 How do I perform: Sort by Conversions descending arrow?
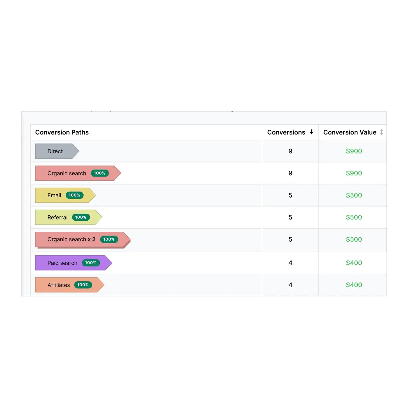click(x=311, y=132)
